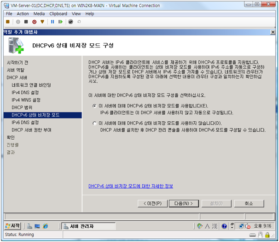The width and height of the screenshot is (279, 242).
Task: Click the Save state toolbar icon
Action: click(42, 22)
